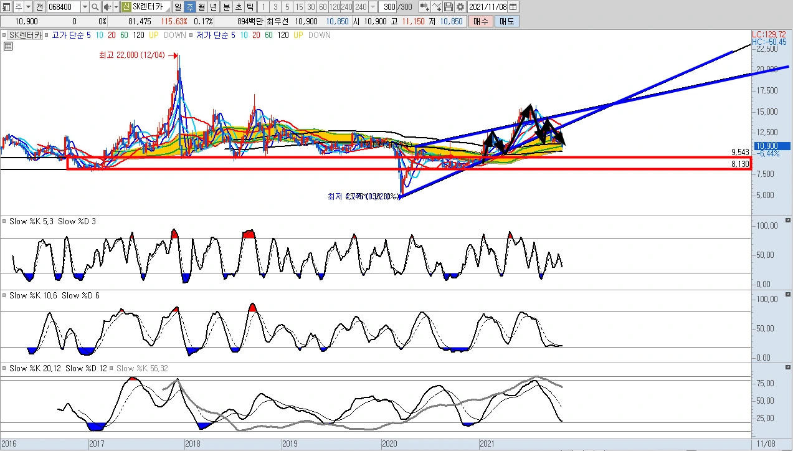Select the 30 interval button

click(311, 7)
